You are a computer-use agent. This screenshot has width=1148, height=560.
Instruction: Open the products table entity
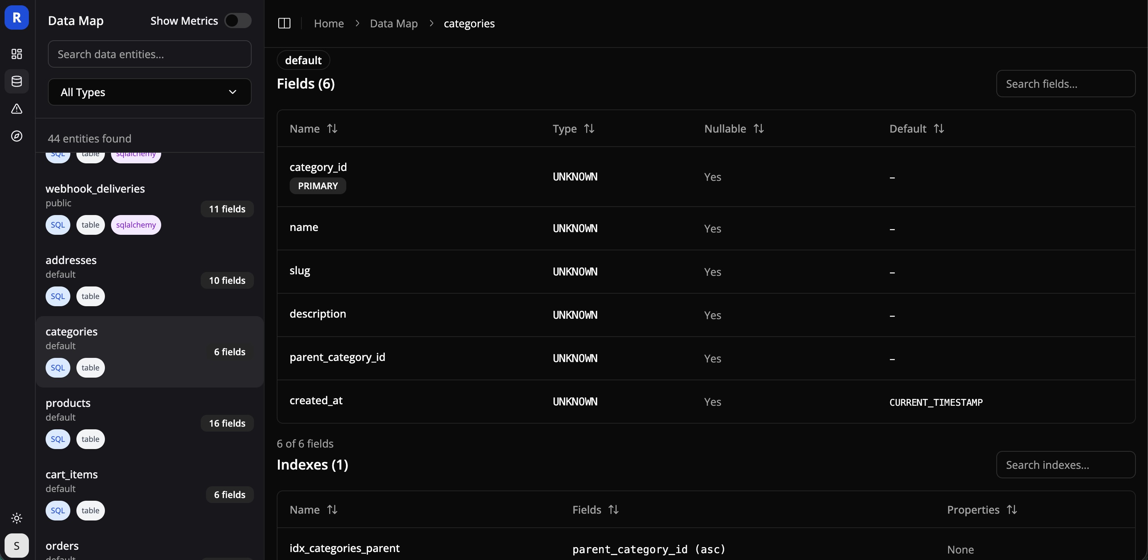click(68, 402)
